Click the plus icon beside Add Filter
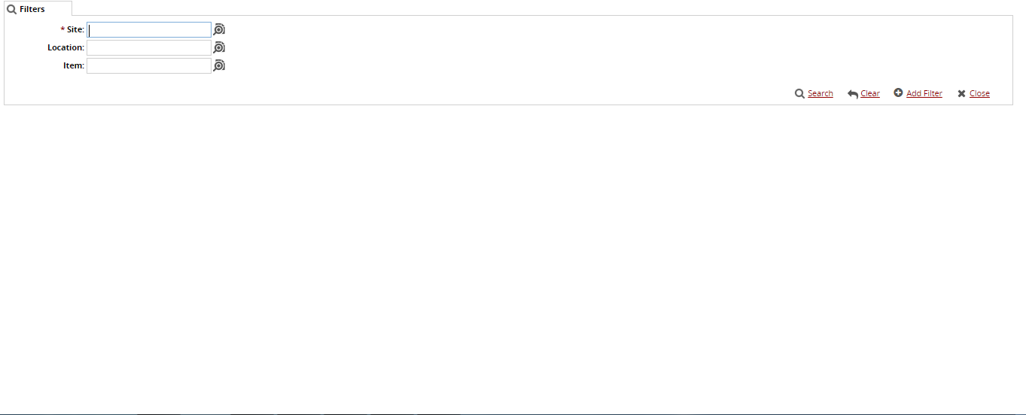Viewport: 1026px width, 415px height. (x=898, y=93)
